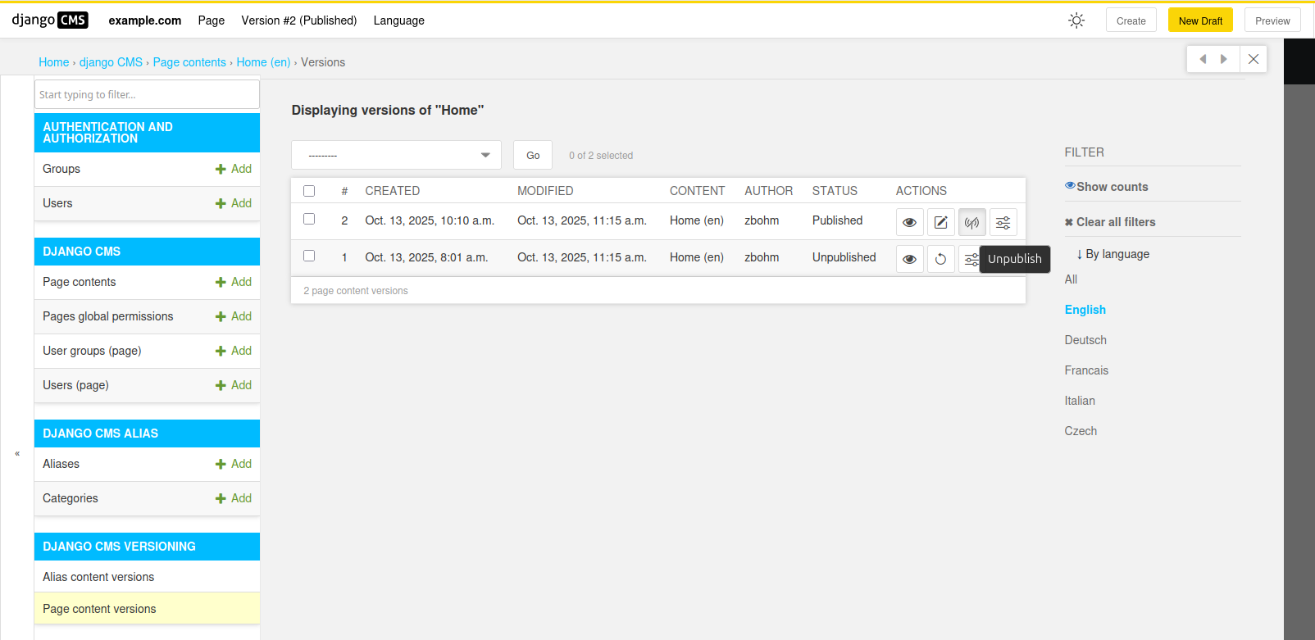1315x640 pixels.
Task: Revert version 1 with the circular arrow icon
Action: 940,259
